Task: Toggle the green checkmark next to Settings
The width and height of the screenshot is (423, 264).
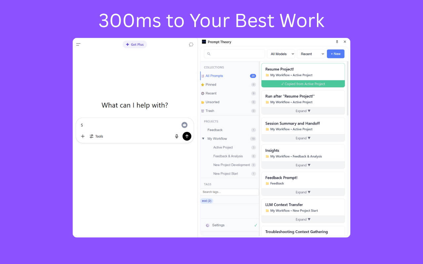Action: click(x=255, y=225)
